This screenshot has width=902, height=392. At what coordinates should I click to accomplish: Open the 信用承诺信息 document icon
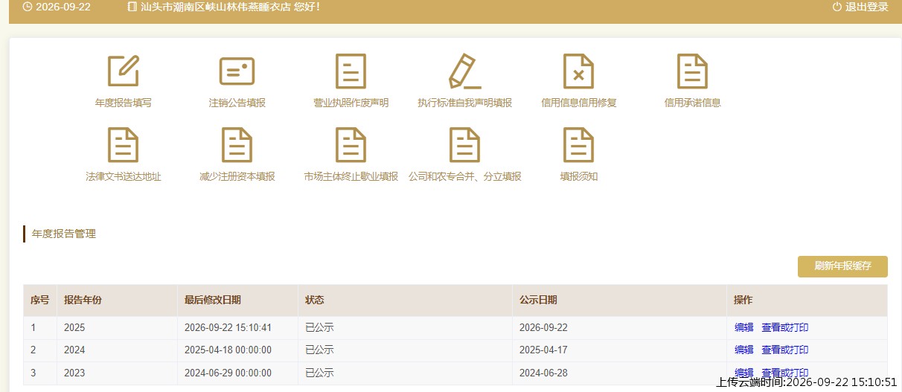692,71
